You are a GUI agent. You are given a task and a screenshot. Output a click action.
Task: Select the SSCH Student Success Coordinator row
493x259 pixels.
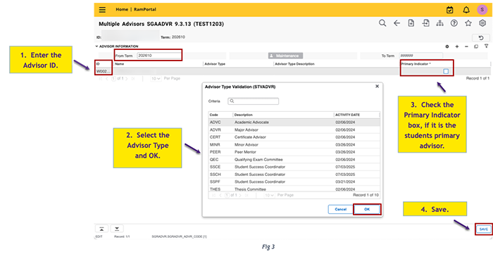[294, 175]
